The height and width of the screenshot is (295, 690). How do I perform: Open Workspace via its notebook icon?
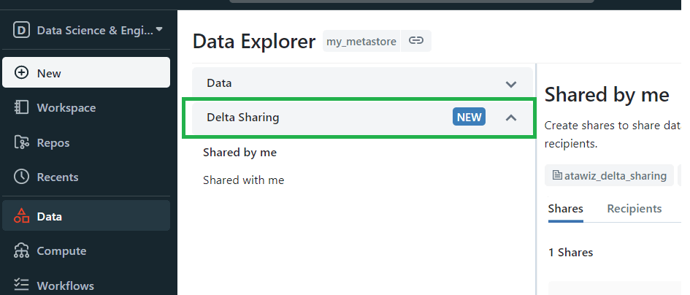click(x=21, y=107)
